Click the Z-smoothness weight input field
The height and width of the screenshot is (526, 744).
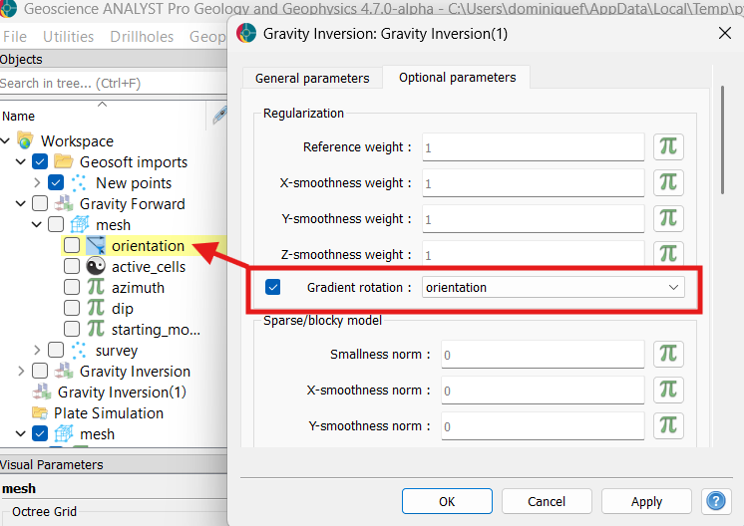533,255
